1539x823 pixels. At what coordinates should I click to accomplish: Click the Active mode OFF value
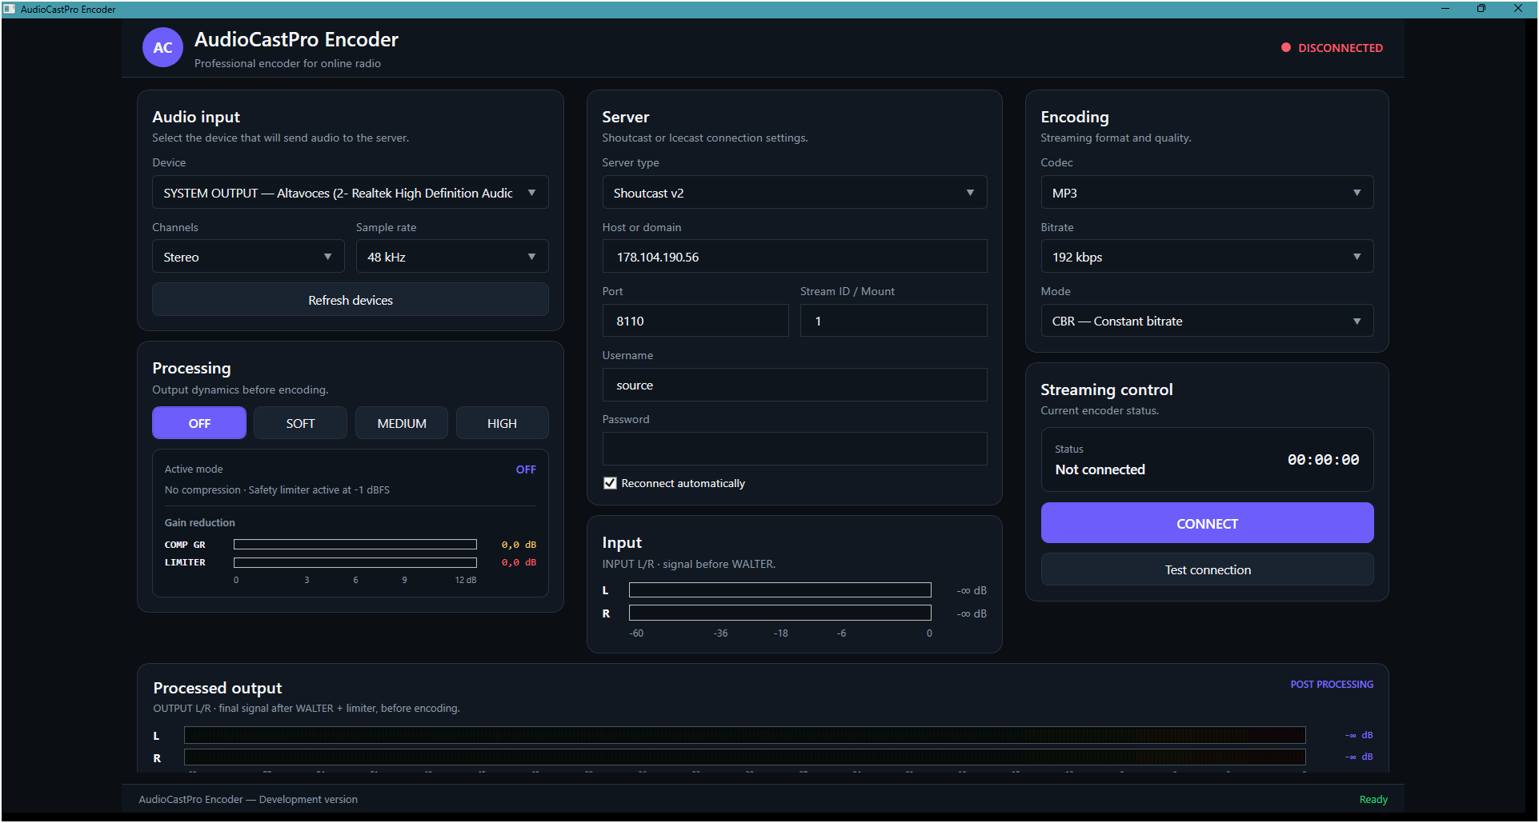tap(526, 469)
